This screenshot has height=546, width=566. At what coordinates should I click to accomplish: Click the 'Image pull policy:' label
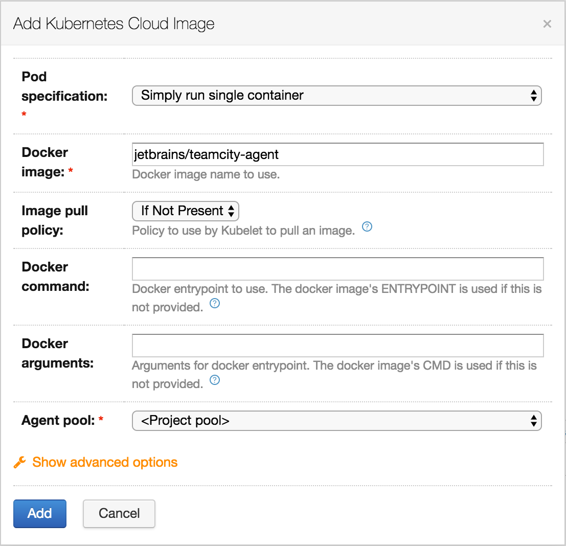(55, 220)
